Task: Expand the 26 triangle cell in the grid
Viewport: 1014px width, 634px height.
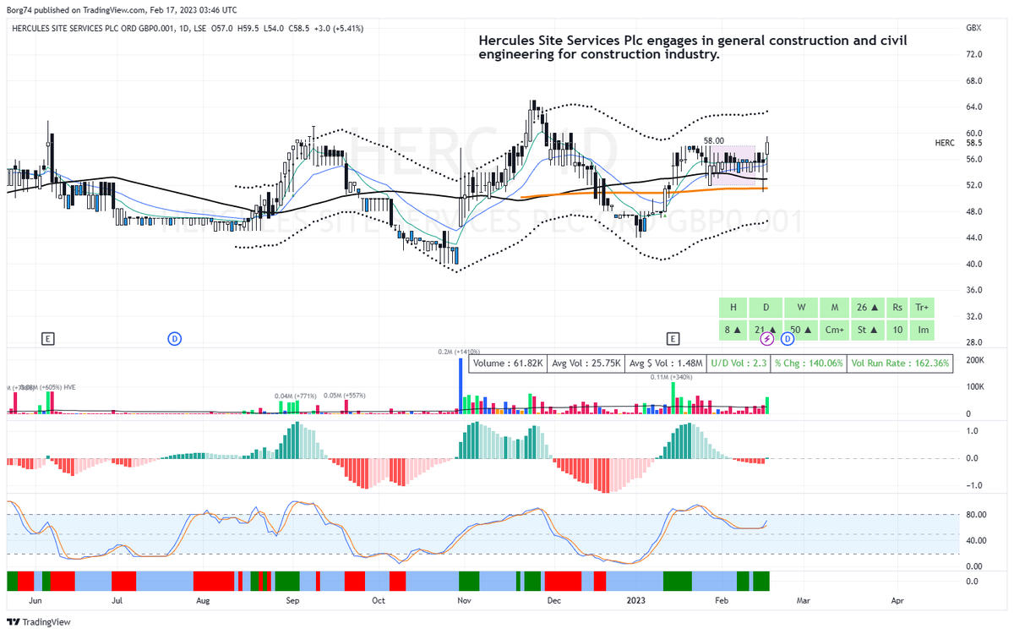Action: [x=869, y=307]
